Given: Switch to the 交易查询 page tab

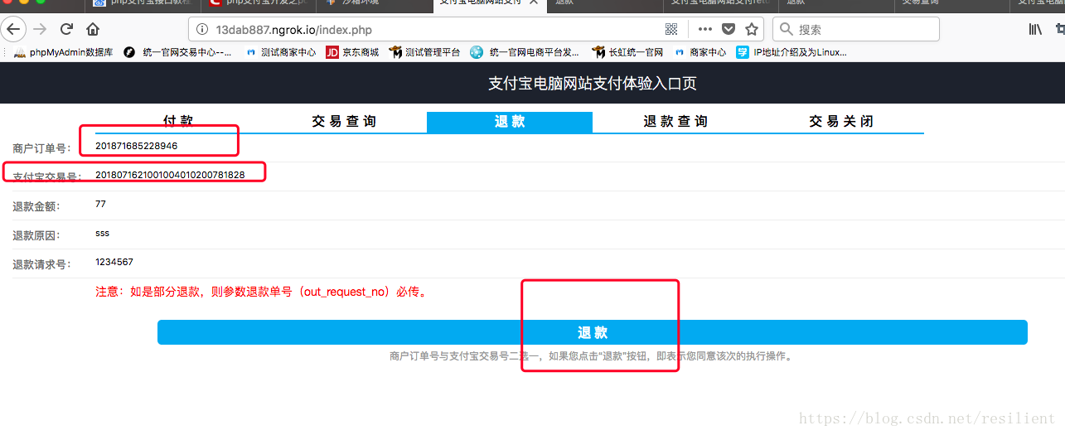Looking at the screenshot, I should pyautogui.click(x=344, y=121).
